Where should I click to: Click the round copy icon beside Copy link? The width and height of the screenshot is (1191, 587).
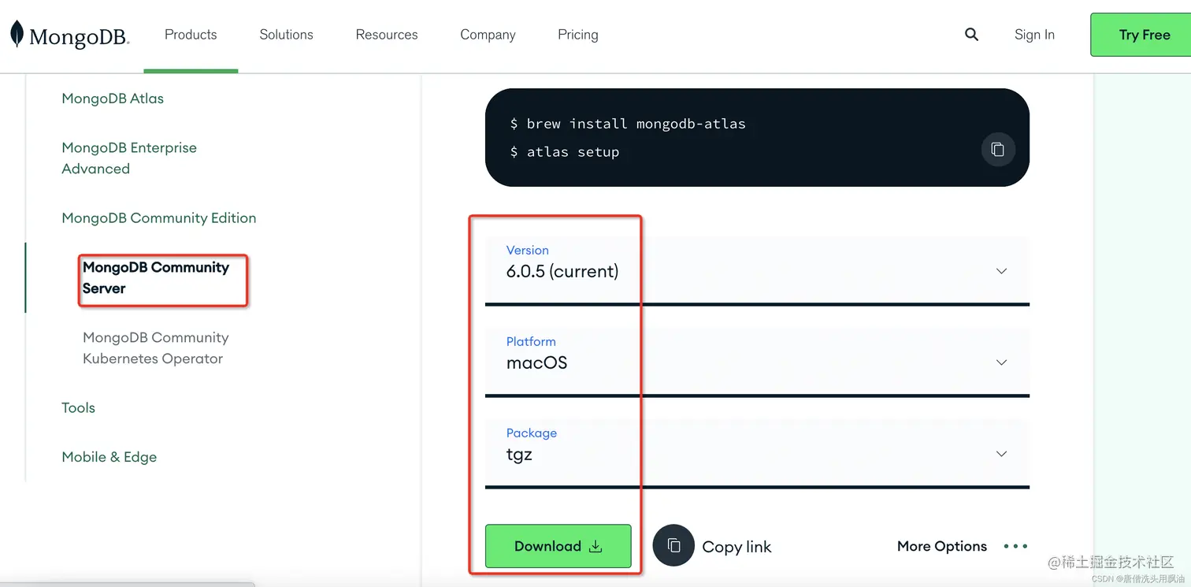(x=673, y=545)
